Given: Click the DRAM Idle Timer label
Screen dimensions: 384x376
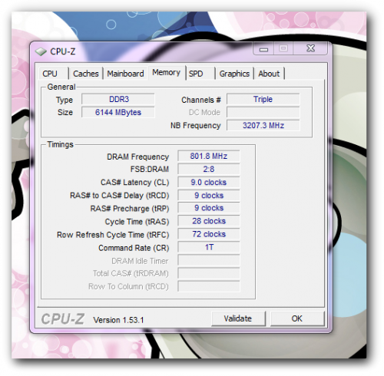Looking at the screenshot, I should 140,261.
